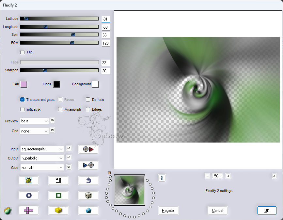This screenshot has width=283, height=220.
Task: Click the Longitude value field
Action: pyautogui.click(x=106, y=27)
